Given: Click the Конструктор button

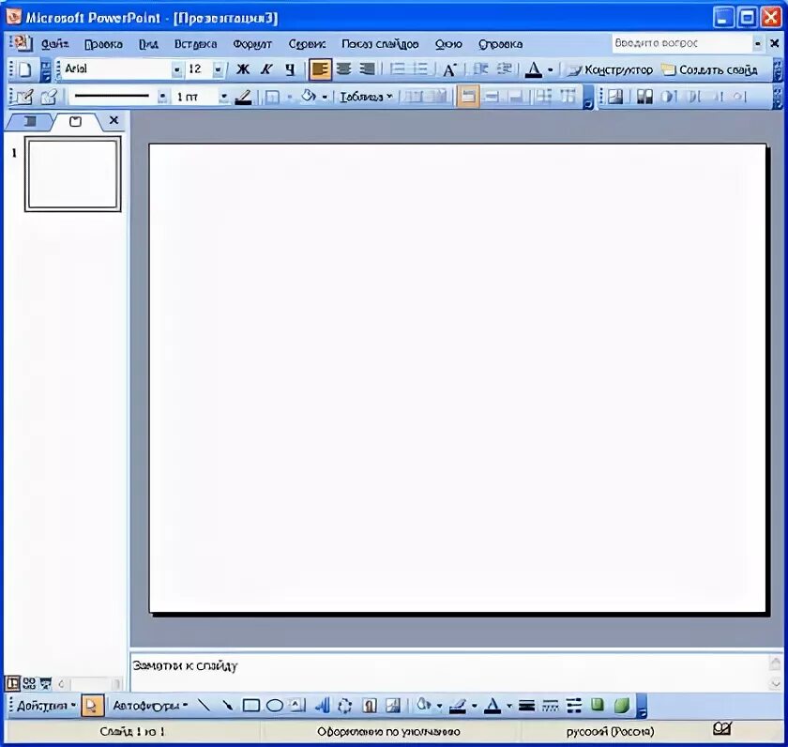Looking at the screenshot, I should coord(610,69).
